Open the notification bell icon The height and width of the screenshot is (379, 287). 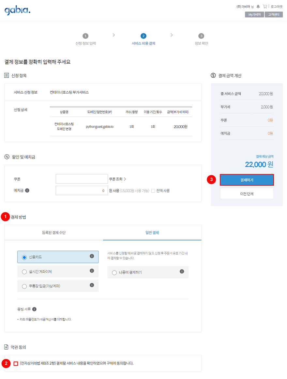click(x=258, y=7)
